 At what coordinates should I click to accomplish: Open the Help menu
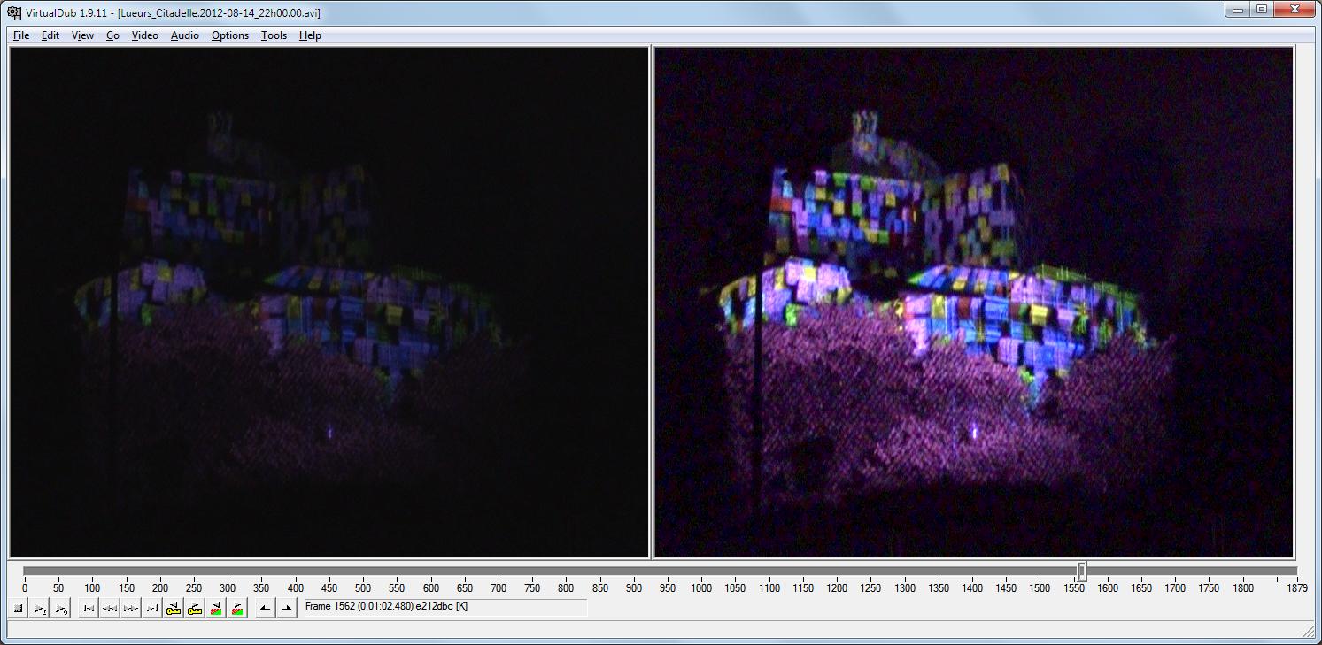coord(310,35)
